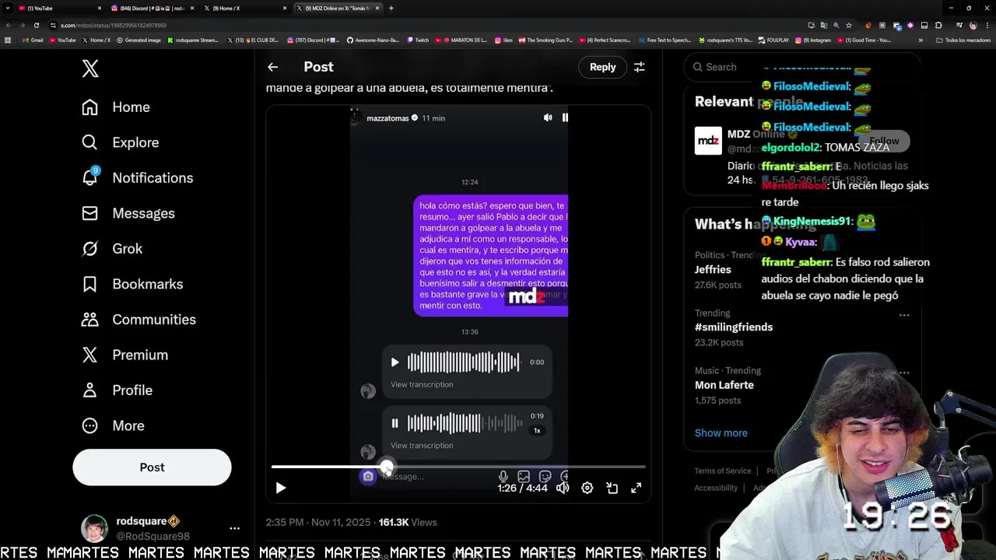996x560 pixels.
Task: Toggle picture-in-picture mode icon
Action: click(x=612, y=488)
